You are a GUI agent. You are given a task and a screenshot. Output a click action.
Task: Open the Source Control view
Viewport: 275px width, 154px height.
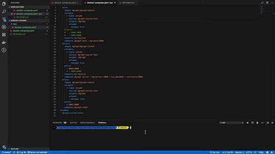[x=4, y=19]
